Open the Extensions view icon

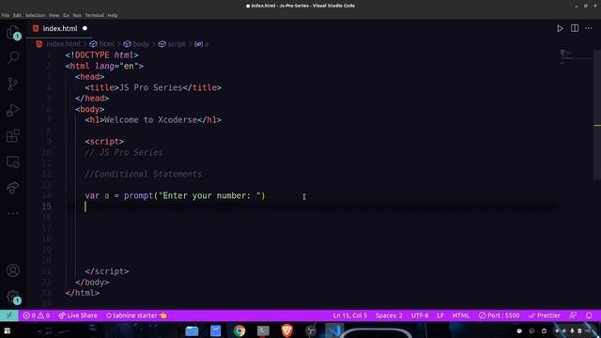click(13, 135)
